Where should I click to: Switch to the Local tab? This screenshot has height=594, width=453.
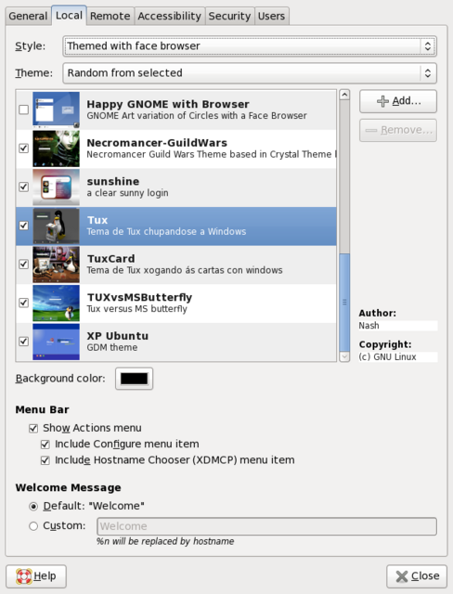[69, 15]
